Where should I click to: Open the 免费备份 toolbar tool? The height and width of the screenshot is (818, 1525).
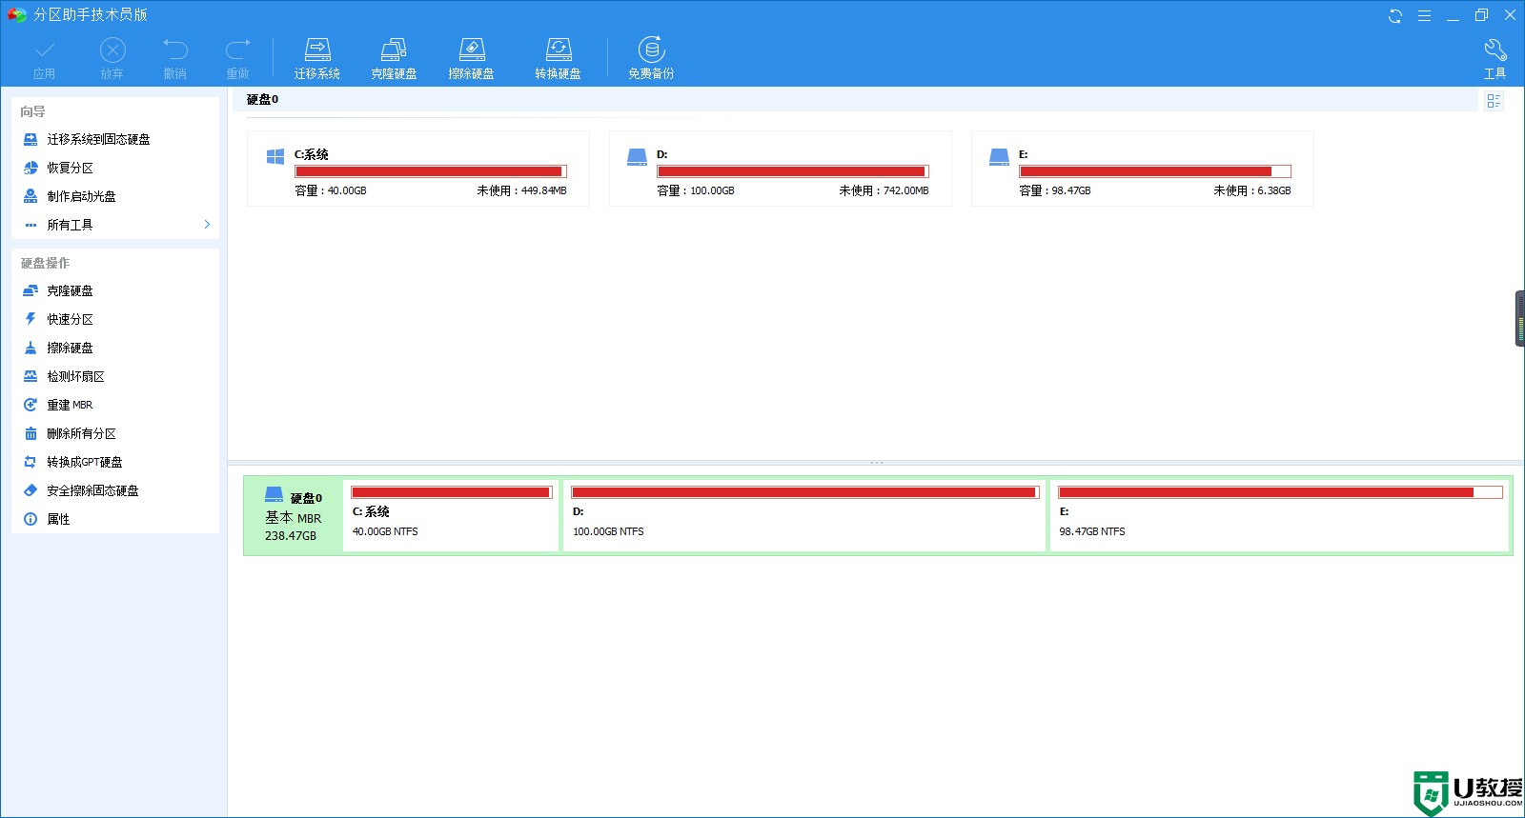click(x=651, y=59)
